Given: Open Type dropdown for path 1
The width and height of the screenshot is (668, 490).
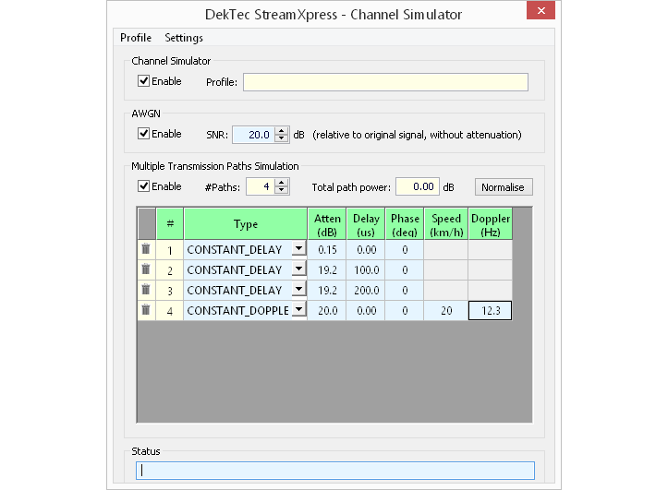Looking at the screenshot, I should pos(299,248).
